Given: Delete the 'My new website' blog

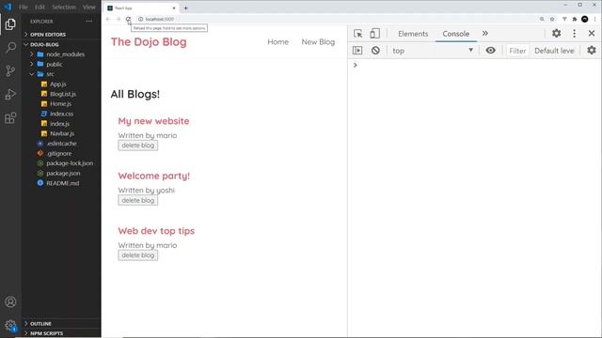Looking at the screenshot, I should tap(138, 146).
